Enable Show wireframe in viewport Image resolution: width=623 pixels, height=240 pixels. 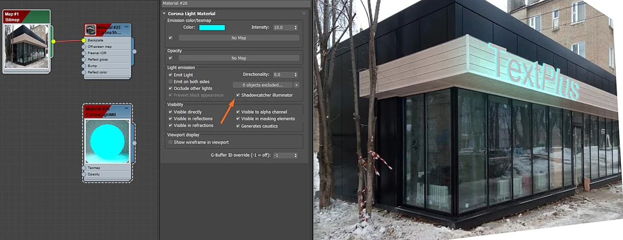pos(171,142)
